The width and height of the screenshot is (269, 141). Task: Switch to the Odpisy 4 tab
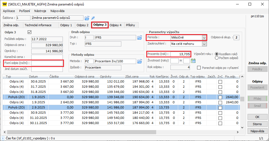click(x=115, y=25)
